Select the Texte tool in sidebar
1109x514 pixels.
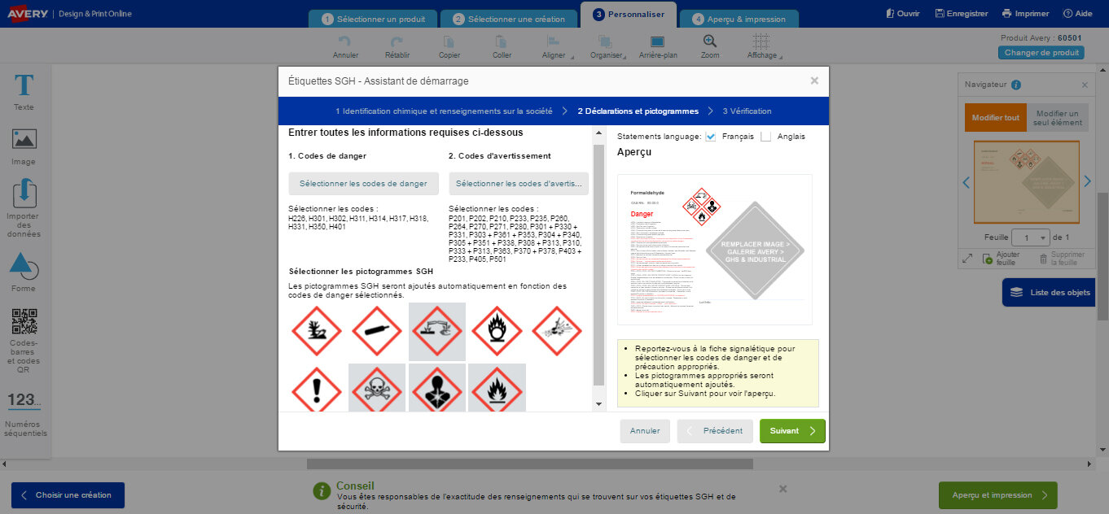click(24, 92)
